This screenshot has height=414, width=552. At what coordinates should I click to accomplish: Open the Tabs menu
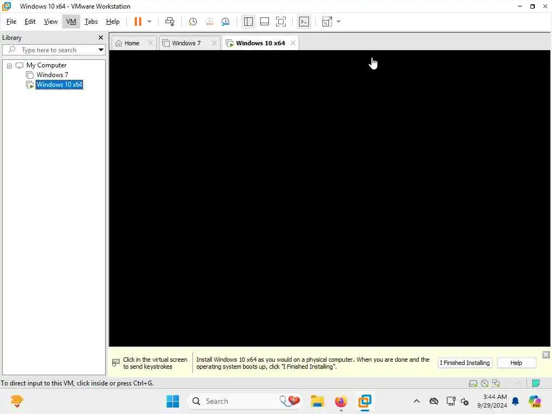point(91,22)
